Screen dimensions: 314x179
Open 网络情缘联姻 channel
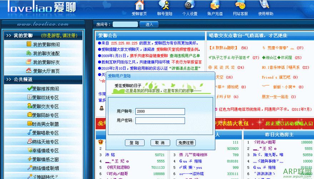[43, 168]
